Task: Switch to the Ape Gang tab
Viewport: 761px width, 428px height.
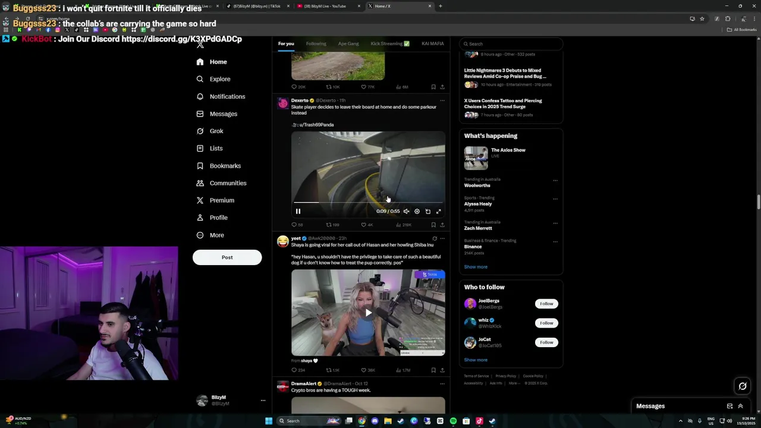Action: [348, 43]
